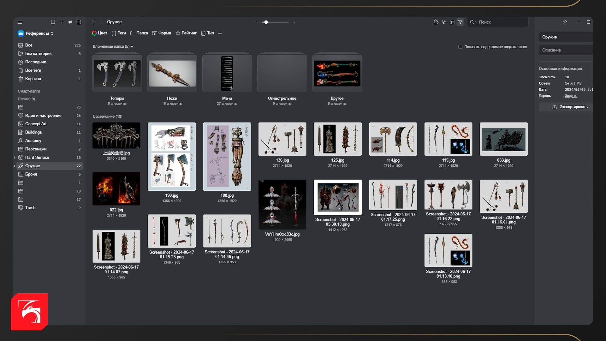This screenshot has width=606, height=341.
Task: Expand the Hard Surface folder tree arrow
Action: 15,158
